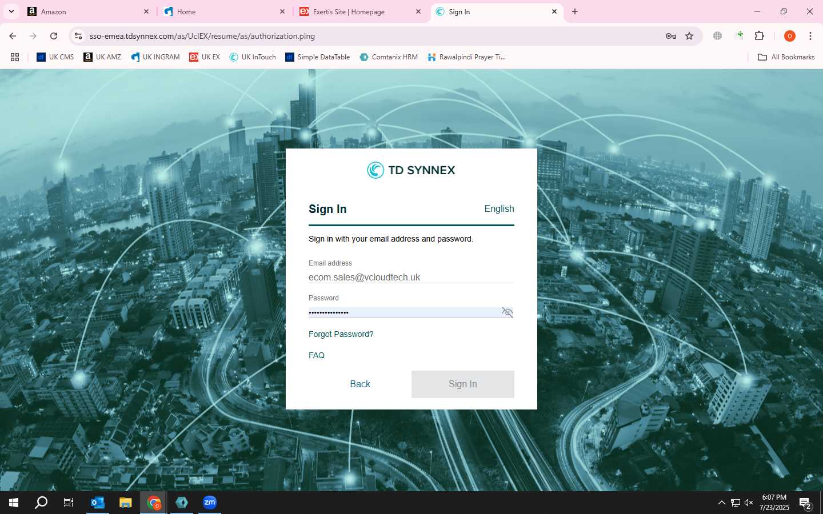Open Comtanix HRM bookmark
Screen dimensions: 823x514
tap(389, 57)
